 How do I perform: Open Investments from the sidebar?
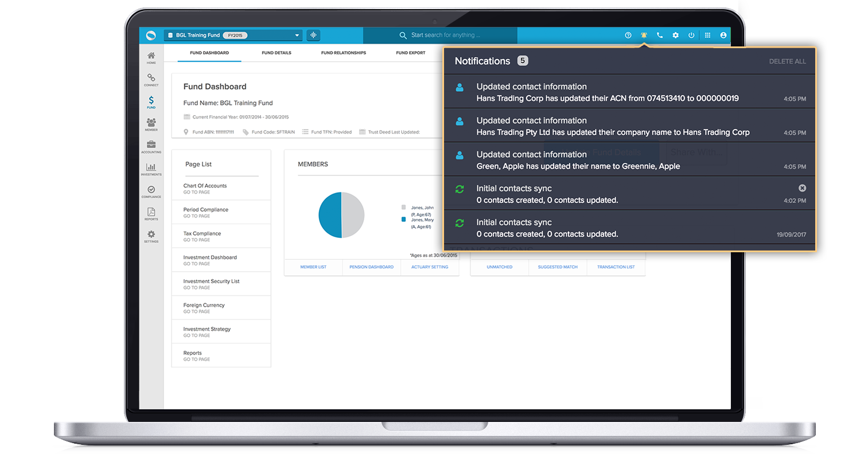tap(151, 169)
